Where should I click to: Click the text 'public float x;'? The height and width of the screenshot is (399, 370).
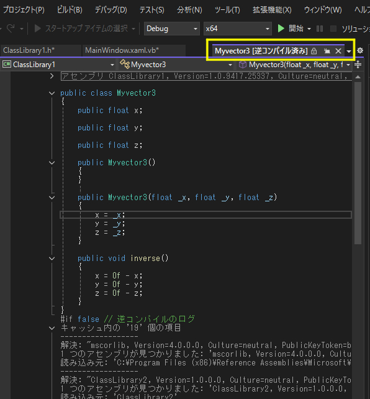point(110,111)
